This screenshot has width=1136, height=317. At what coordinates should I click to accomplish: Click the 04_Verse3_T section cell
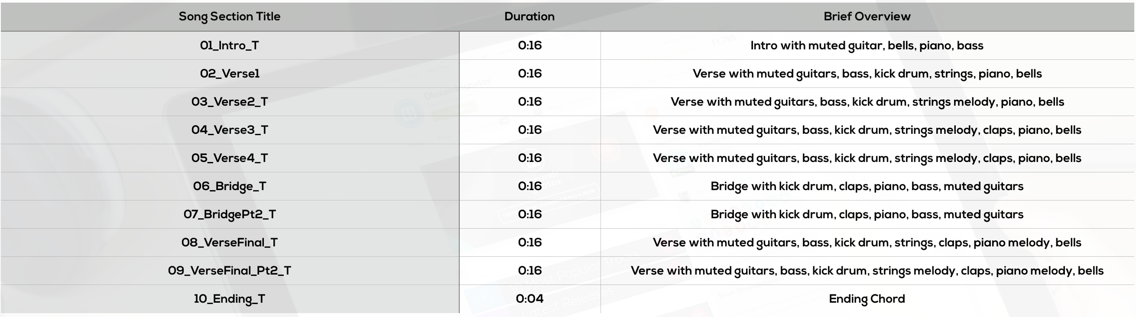click(x=229, y=130)
